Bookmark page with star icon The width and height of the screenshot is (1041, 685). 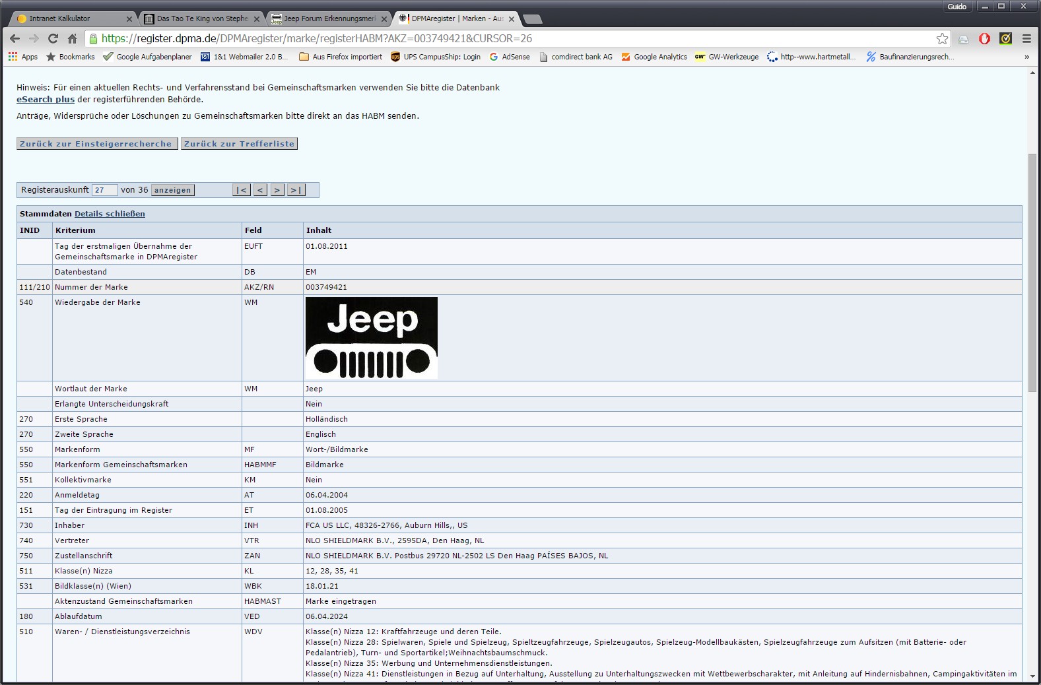tap(942, 38)
